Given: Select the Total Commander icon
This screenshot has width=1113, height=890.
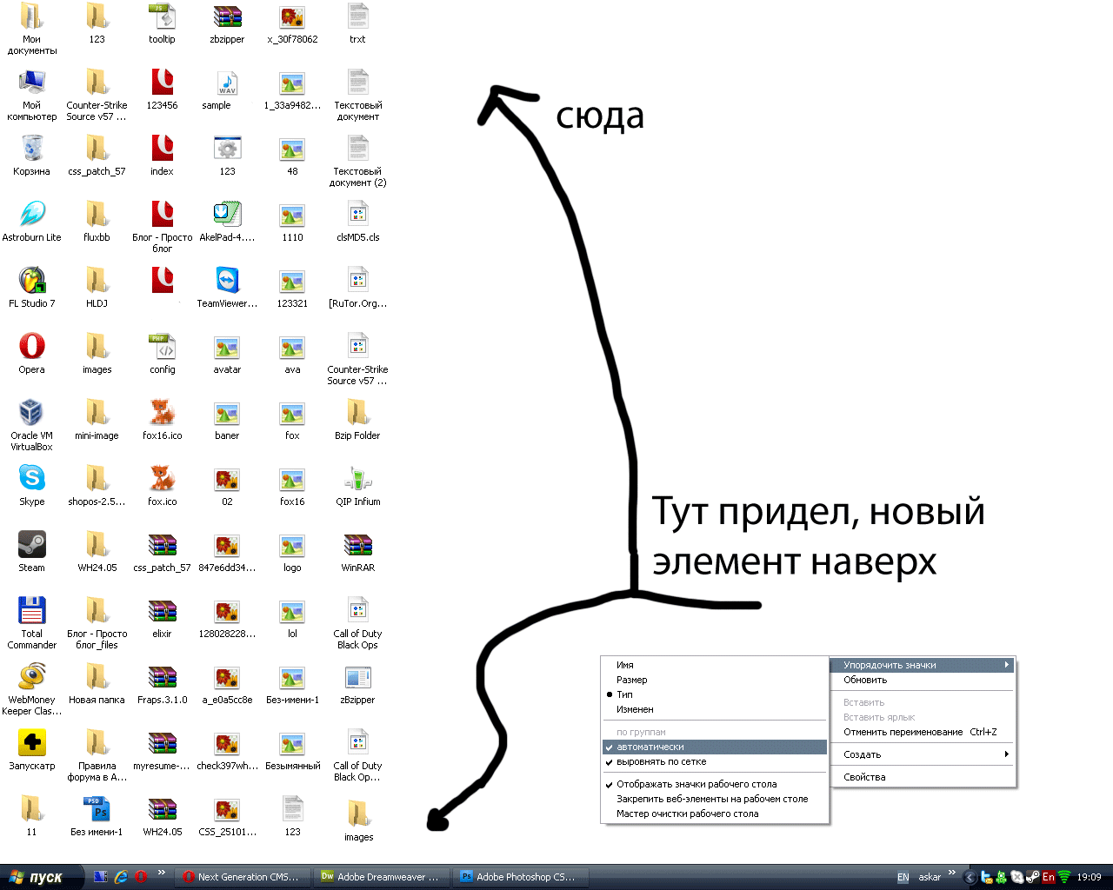Looking at the screenshot, I should [31, 611].
